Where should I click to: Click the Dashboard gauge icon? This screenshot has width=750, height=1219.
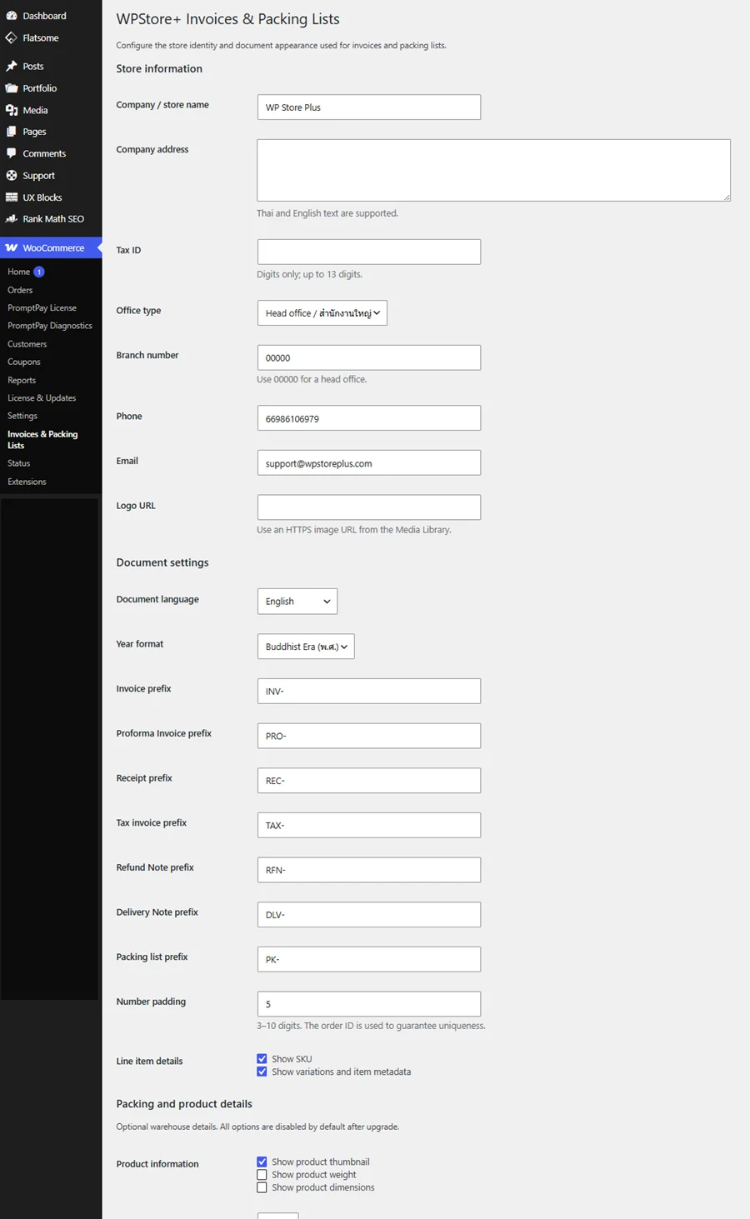tap(12, 16)
